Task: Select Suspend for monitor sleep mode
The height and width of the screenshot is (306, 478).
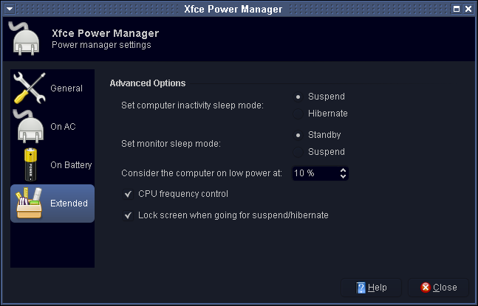Action: coord(298,152)
